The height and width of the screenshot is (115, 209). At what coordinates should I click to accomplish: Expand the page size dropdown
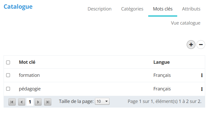click(x=102, y=101)
